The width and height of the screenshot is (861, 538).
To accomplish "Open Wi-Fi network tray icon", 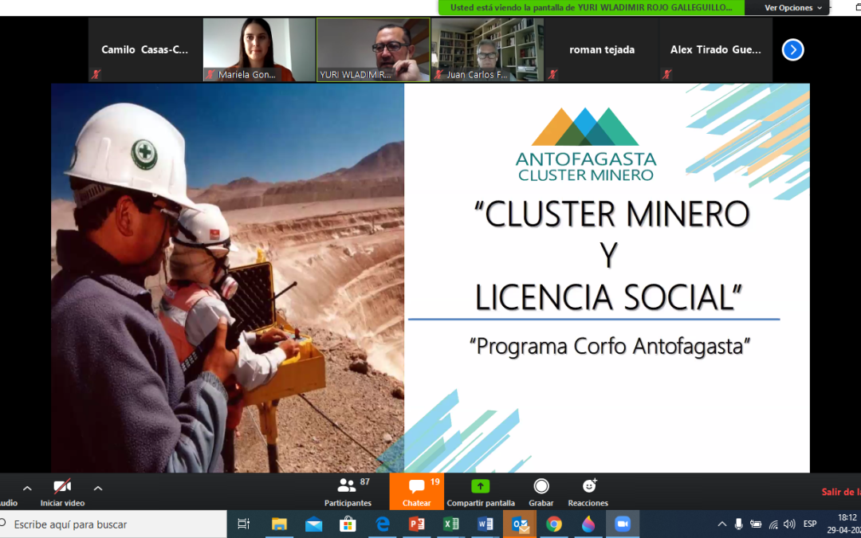I will coord(773,524).
